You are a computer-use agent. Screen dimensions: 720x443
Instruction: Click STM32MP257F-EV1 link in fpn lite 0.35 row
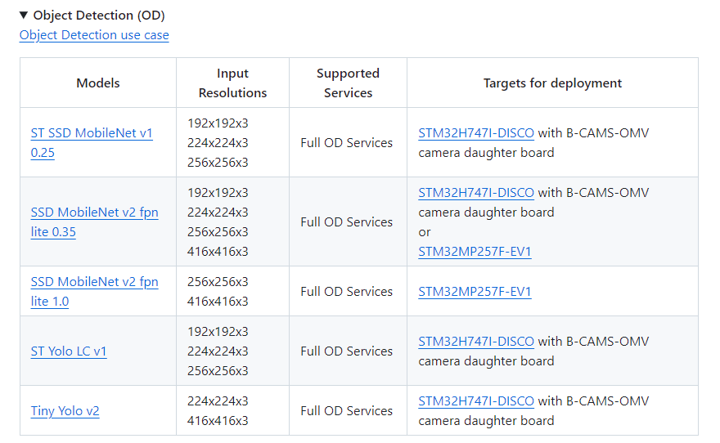[x=475, y=252]
